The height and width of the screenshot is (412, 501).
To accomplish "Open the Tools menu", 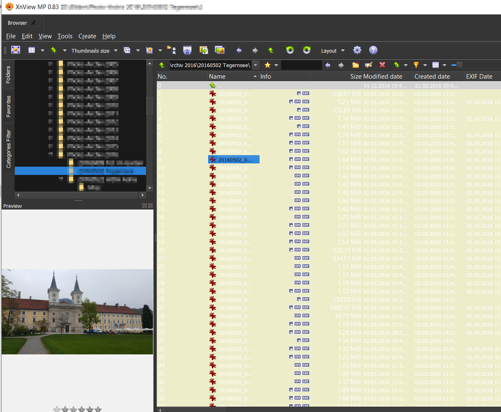I will 65,36.
